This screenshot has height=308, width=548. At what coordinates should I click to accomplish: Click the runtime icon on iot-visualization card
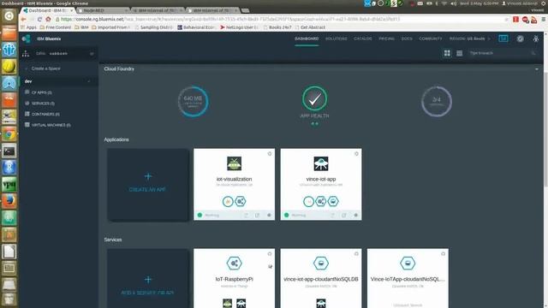[x=228, y=202]
